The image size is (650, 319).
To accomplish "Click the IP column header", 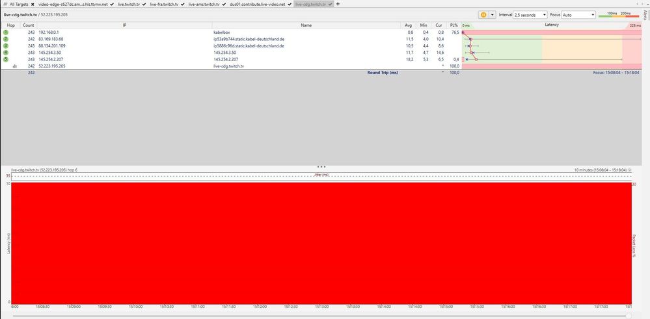I will click(124, 25).
